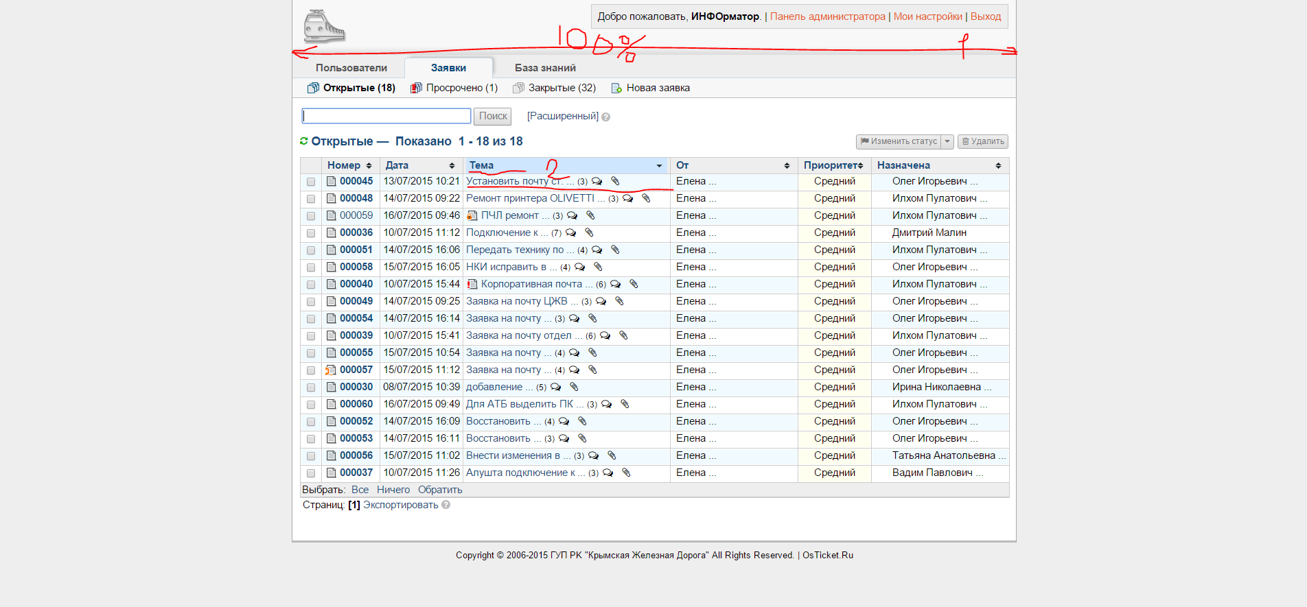Viewport: 1307px width, 607px height.
Task: Click the Удалить button
Action: (x=983, y=141)
